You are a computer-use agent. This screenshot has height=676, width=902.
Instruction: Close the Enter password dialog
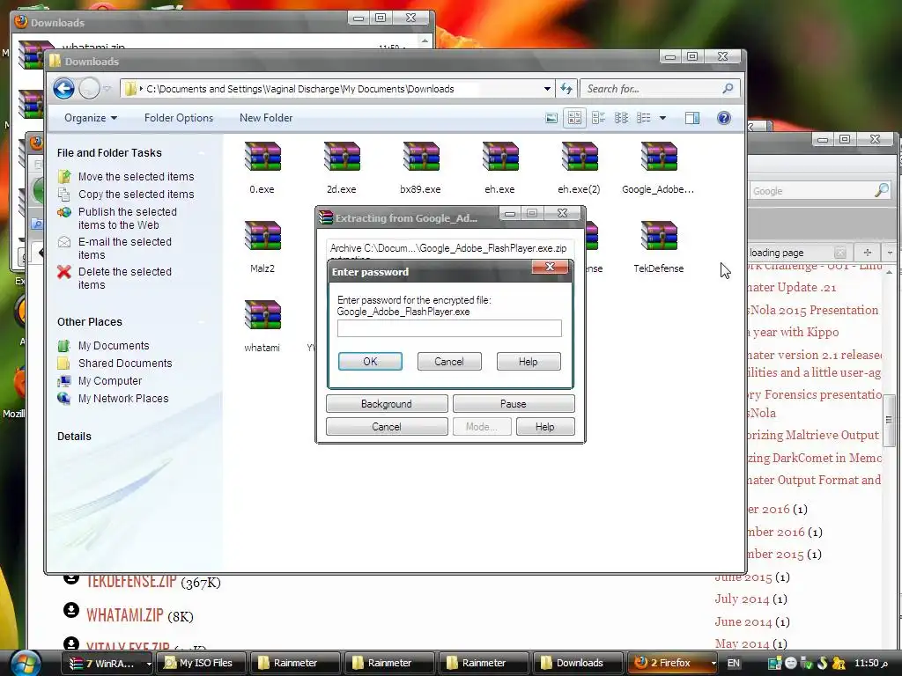550,267
